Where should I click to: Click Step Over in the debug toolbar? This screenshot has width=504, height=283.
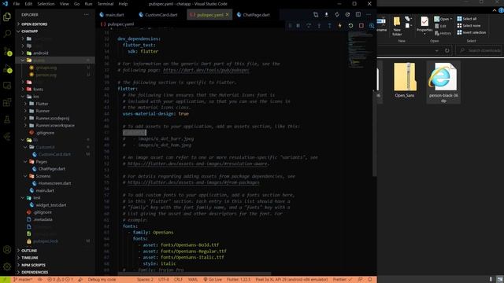(309, 25)
